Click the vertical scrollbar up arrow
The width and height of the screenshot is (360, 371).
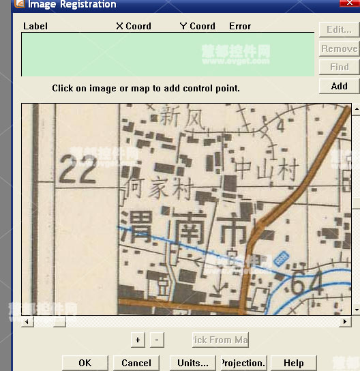tap(357, 109)
